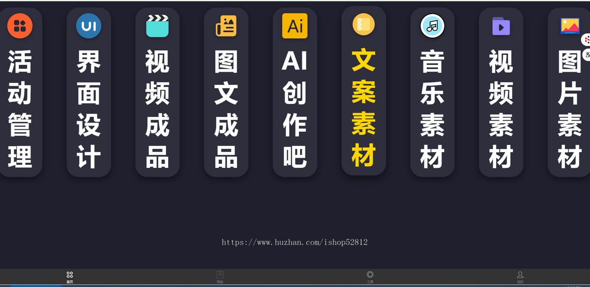Image resolution: width=590 pixels, height=287 pixels.
Task: Click the clapperboard icon above 视频成品
Action: [157, 26]
